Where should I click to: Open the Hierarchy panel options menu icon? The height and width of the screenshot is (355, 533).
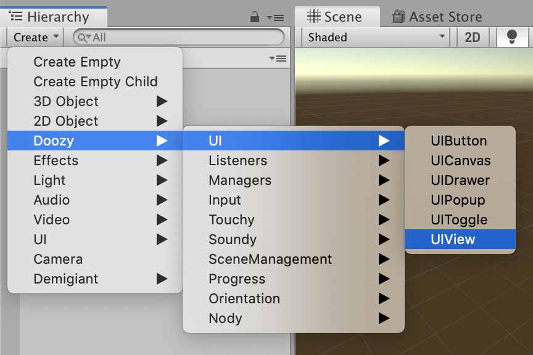pos(275,18)
